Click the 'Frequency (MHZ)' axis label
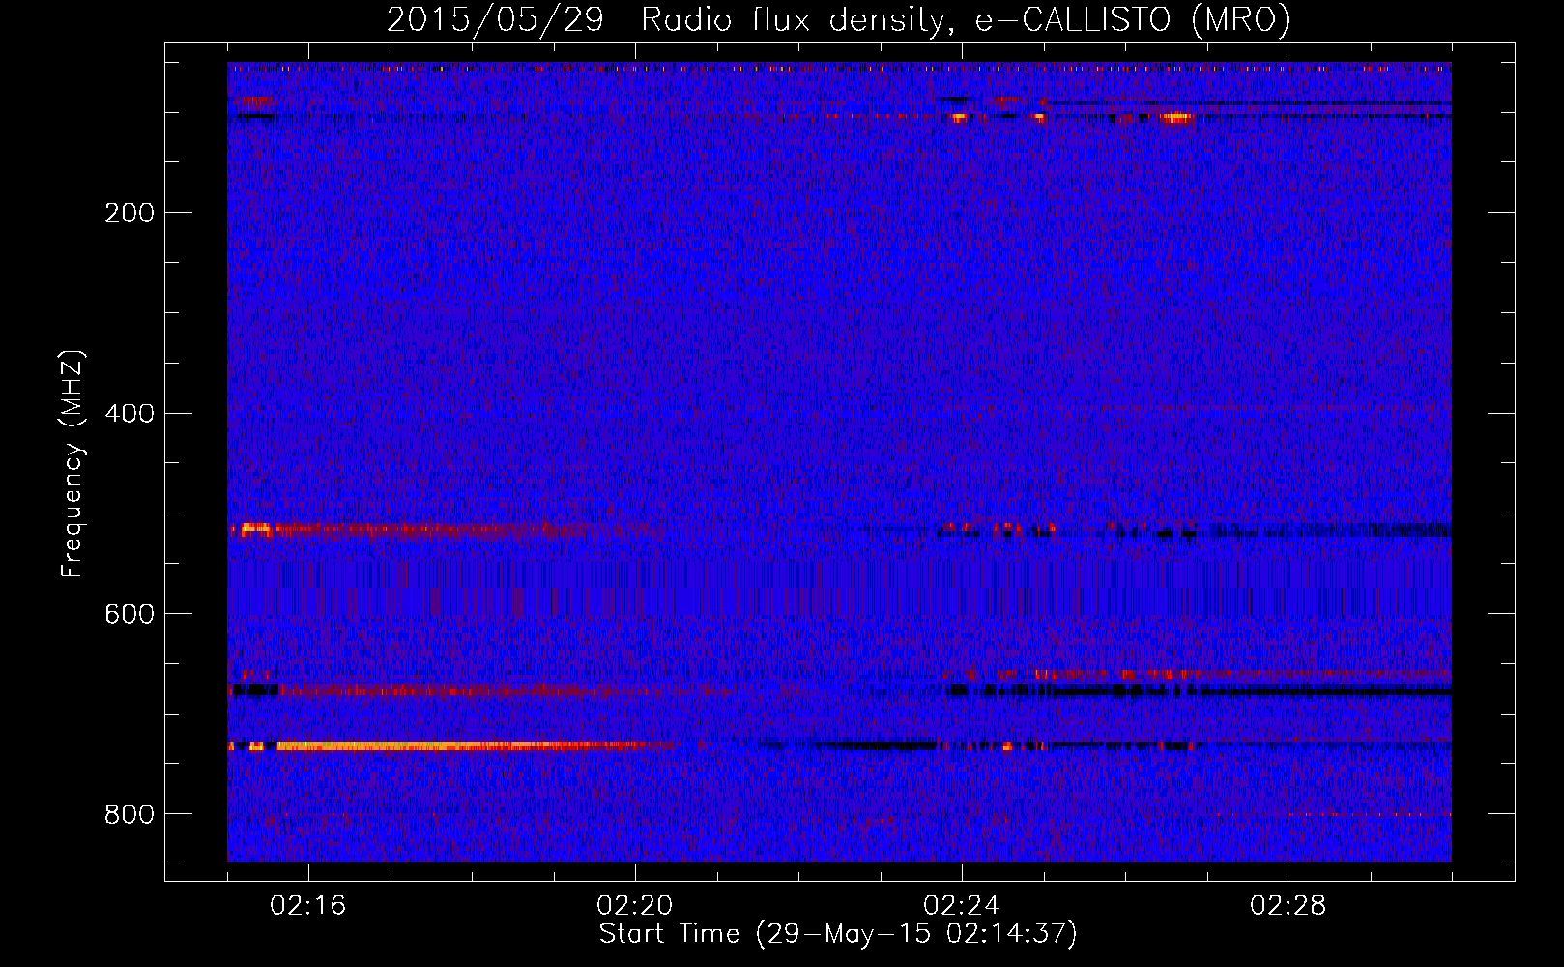This screenshot has height=967, width=1564. [72, 463]
